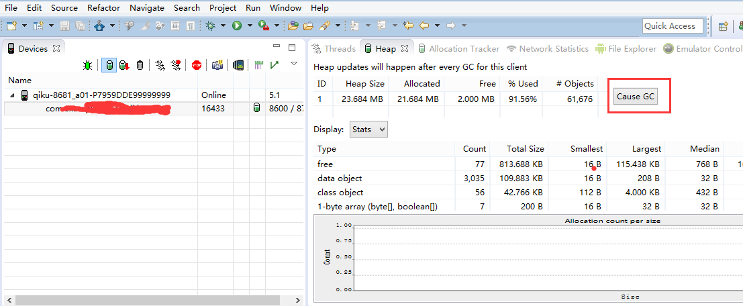Open the Display Stats dropdown
Image resolution: width=743 pixels, height=306 pixels.
pos(369,129)
